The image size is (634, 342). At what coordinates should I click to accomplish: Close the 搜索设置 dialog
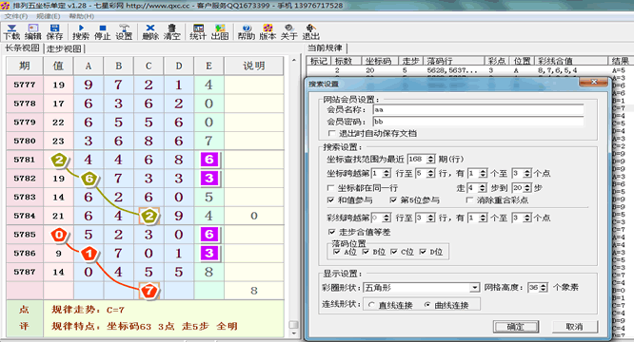[593, 83]
